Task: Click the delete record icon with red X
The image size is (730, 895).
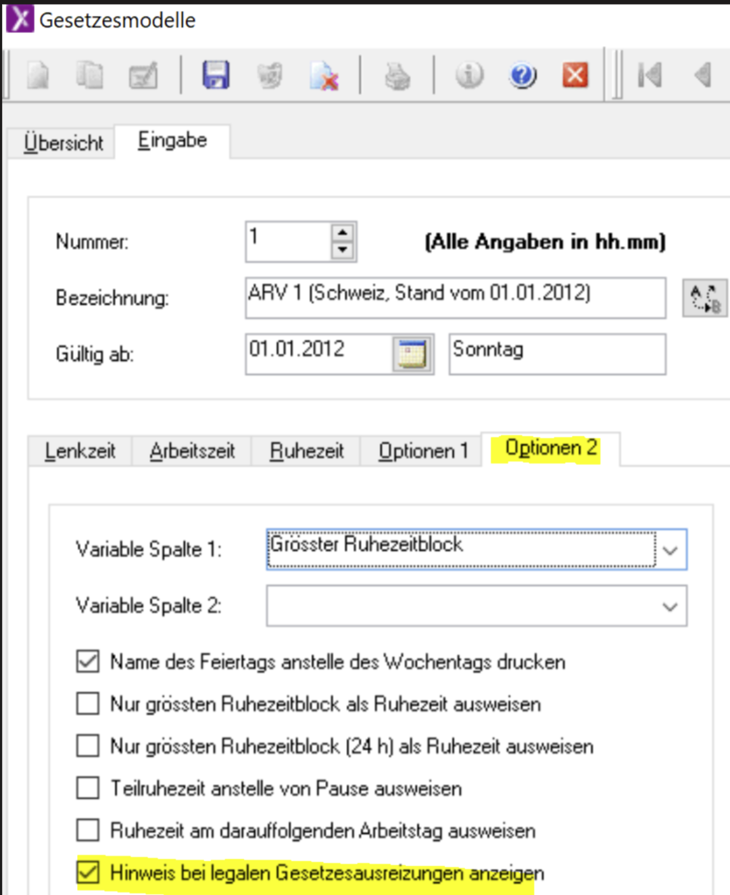Action: (x=324, y=76)
